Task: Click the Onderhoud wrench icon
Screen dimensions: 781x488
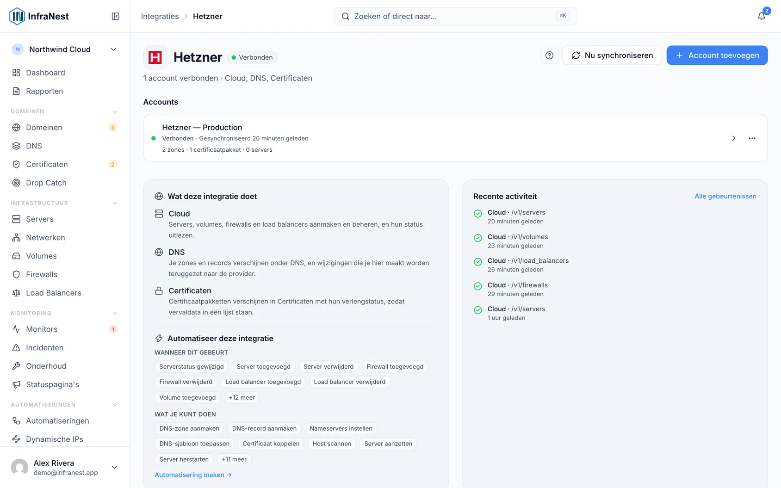Action: 16,366
